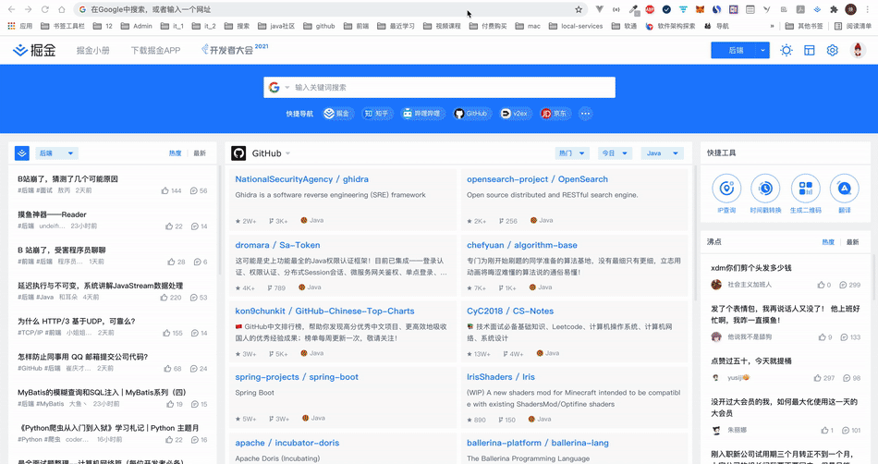This screenshot has width=878, height=464.
Task: Open the post xdm你们剪个头发多少钱
Action: point(750,268)
